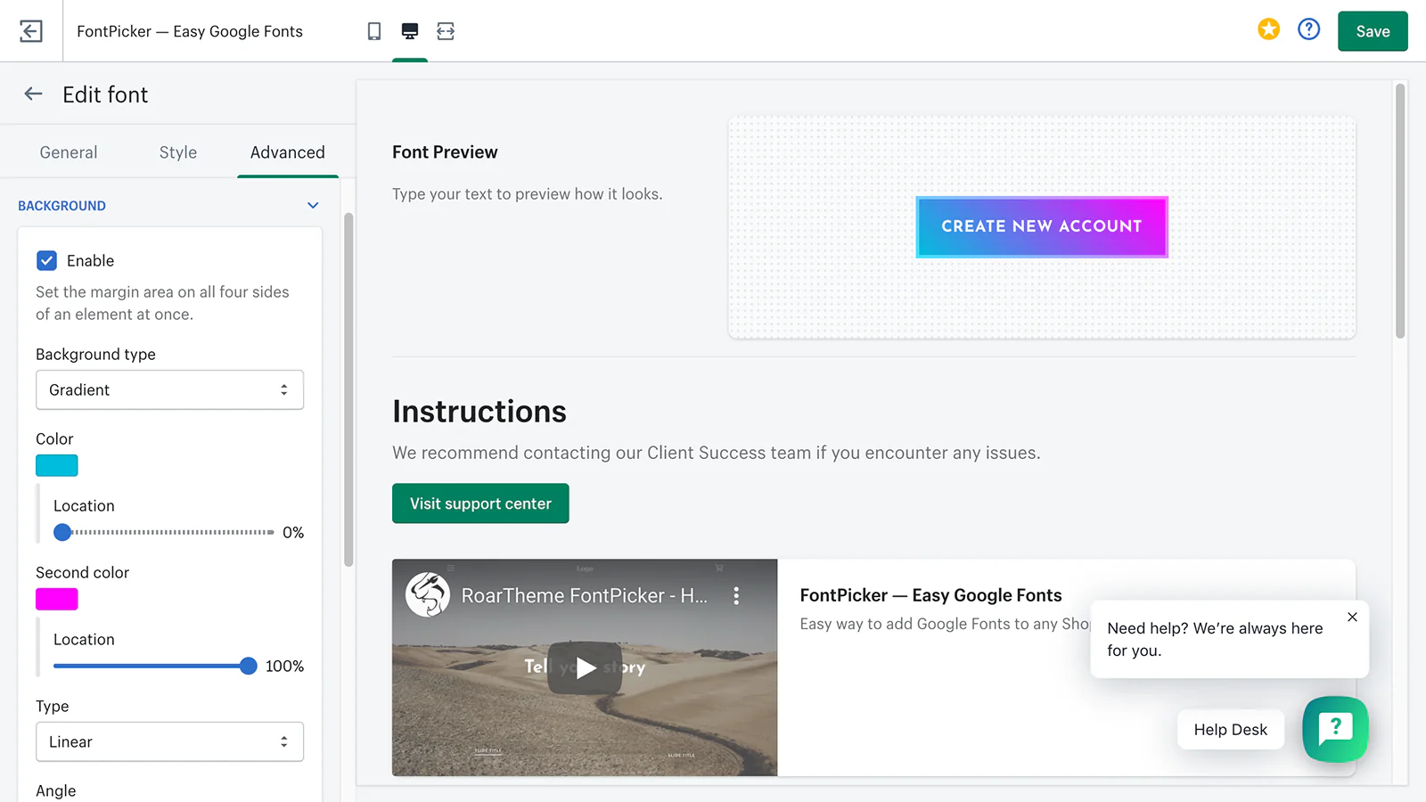
Task: Click the Font Preview heading
Action: 445,152
